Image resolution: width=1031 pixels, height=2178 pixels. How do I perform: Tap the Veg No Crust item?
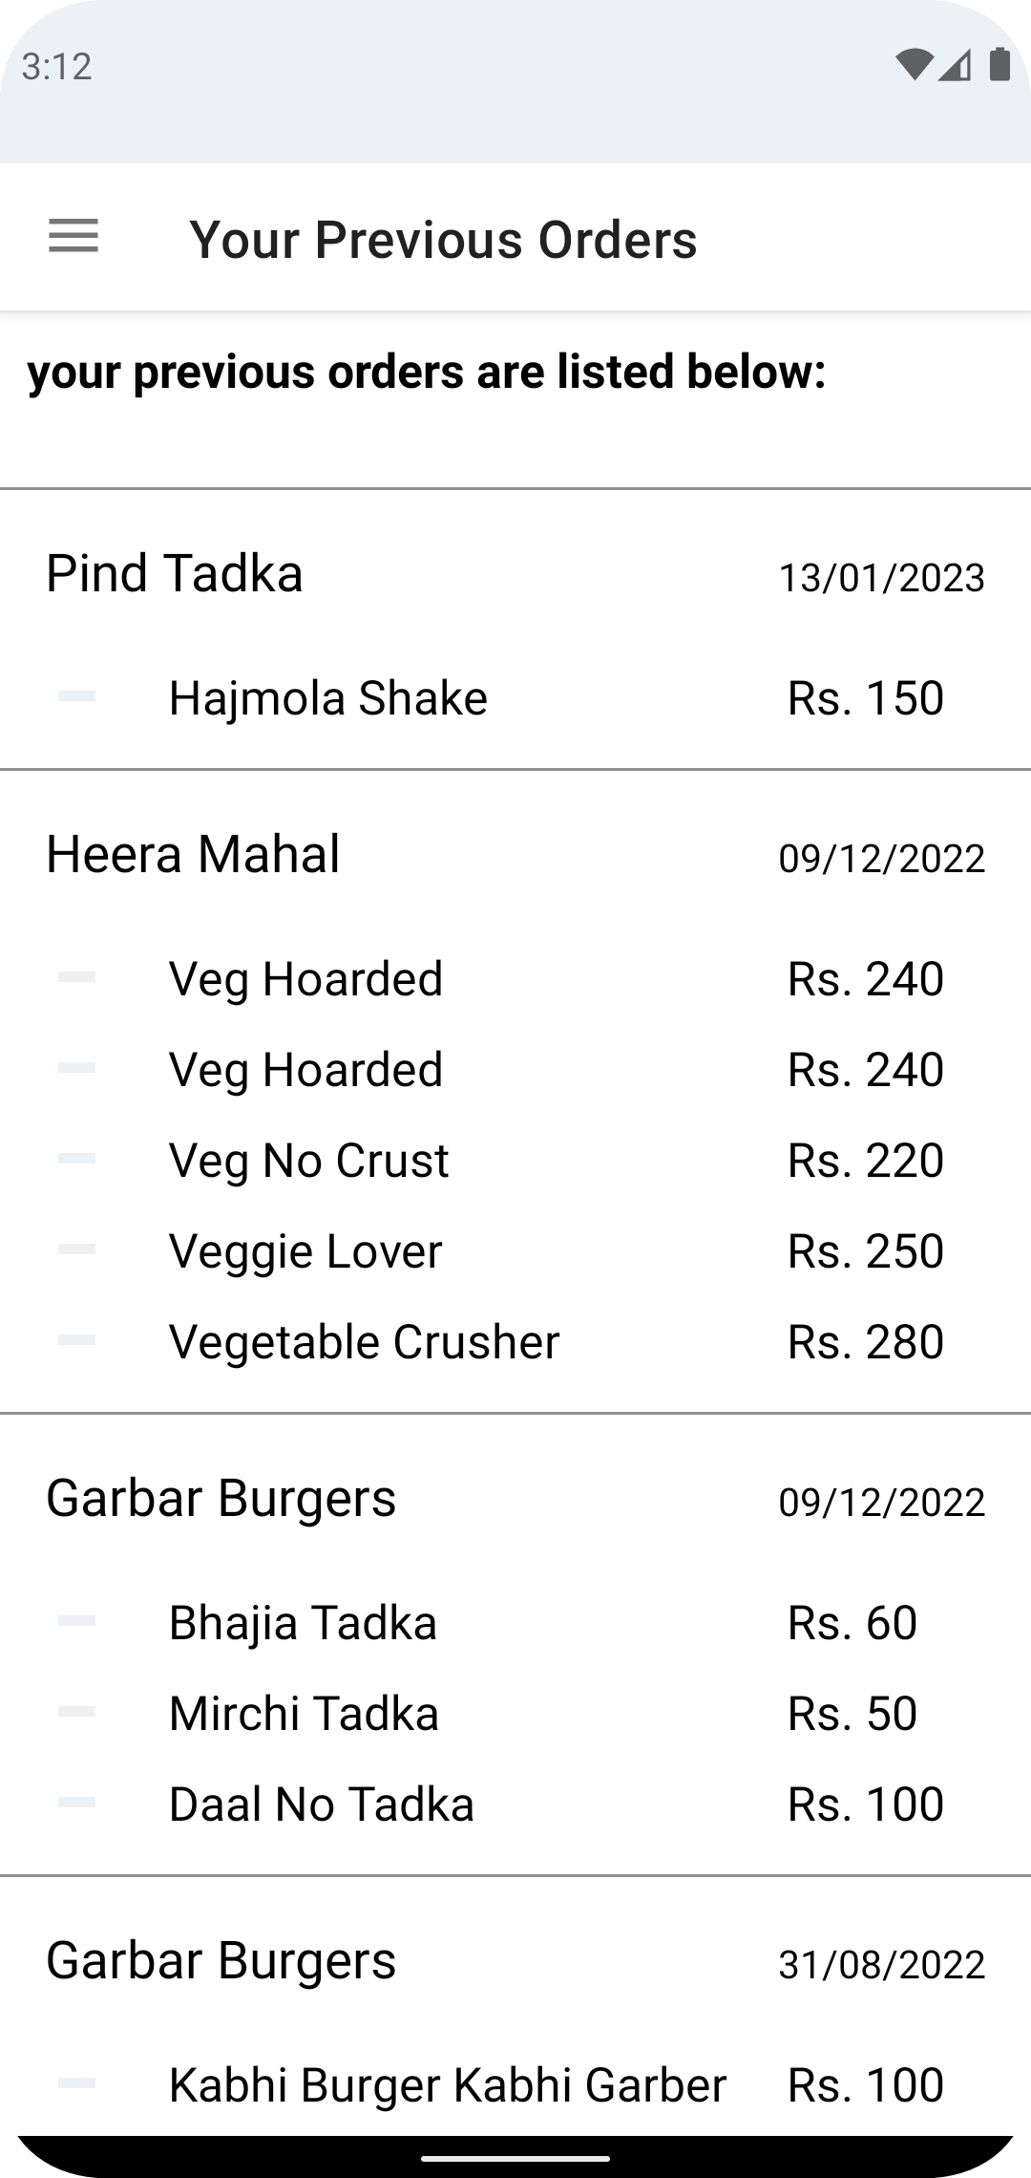point(308,1160)
